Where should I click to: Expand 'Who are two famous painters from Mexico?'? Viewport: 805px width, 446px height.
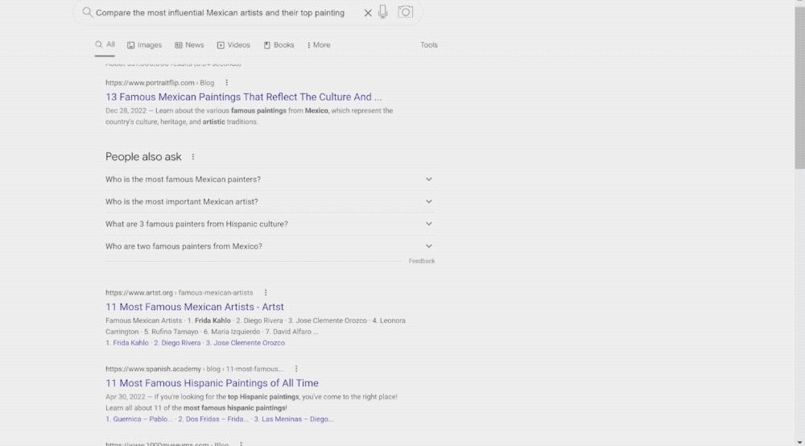tap(428, 246)
